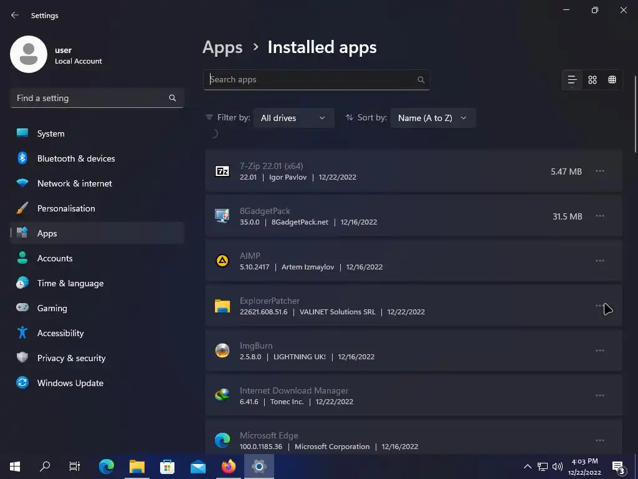The height and width of the screenshot is (479, 638).
Task: Click the Search apps input field
Action: point(316,79)
